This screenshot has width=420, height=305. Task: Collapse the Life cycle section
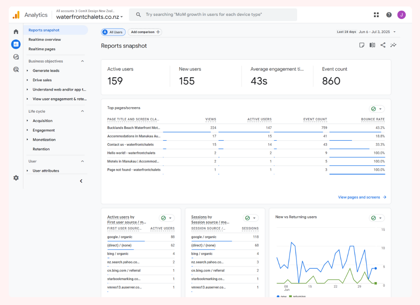[x=82, y=111]
